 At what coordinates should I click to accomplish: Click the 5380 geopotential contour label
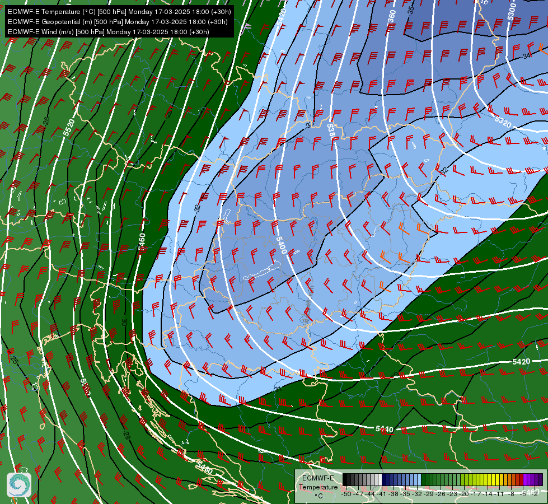[331, 132]
